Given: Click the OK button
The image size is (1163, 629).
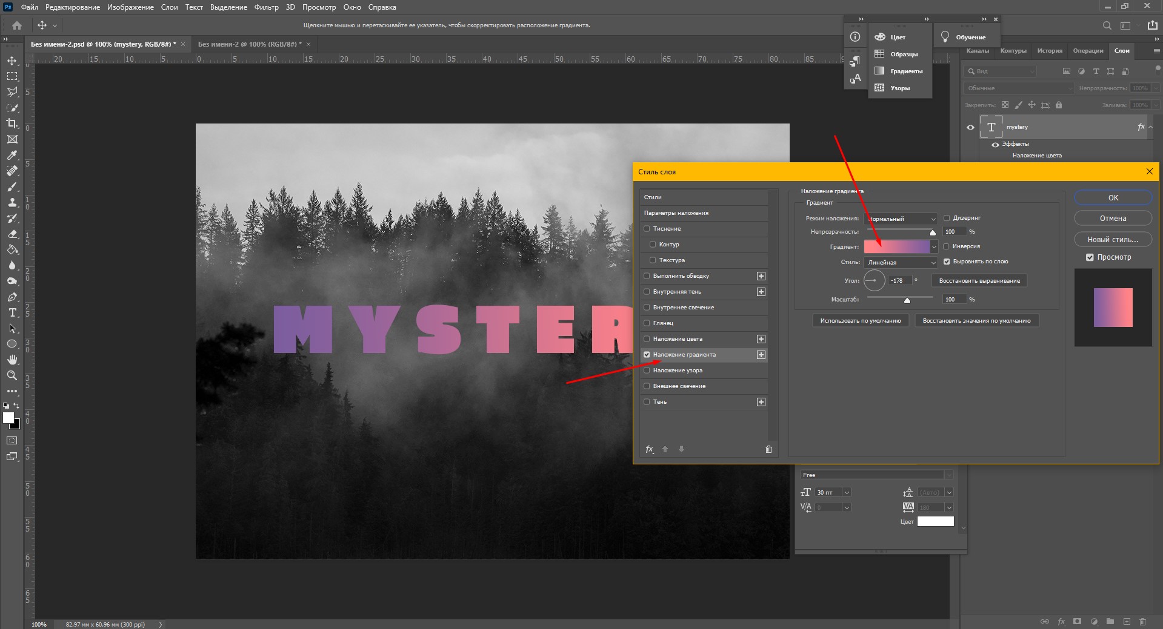Looking at the screenshot, I should tap(1113, 198).
